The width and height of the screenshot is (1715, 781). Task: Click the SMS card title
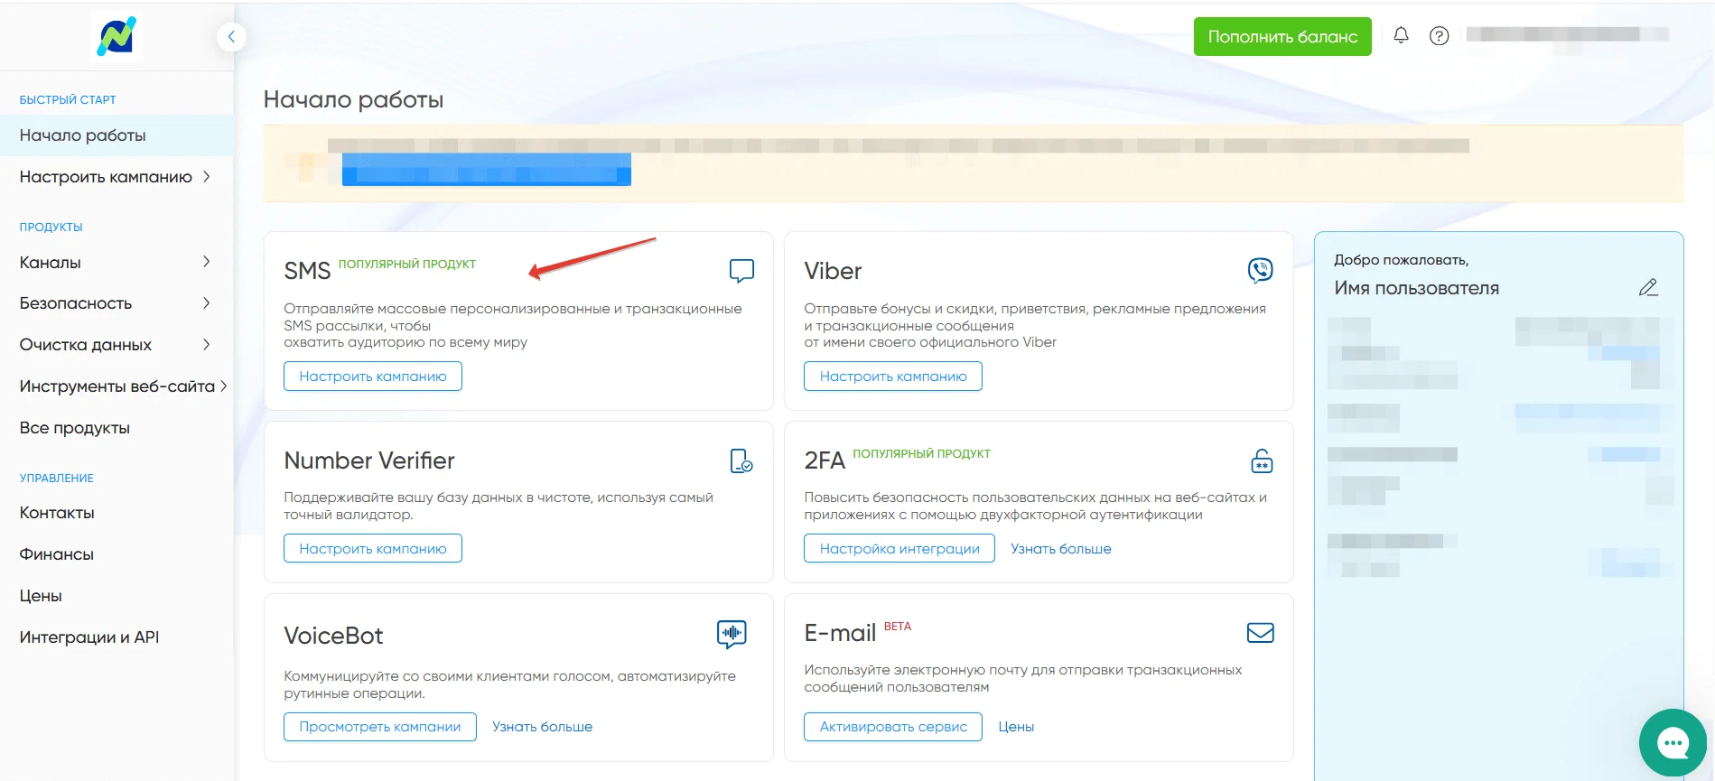pyautogui.click(x=307, y=271)
